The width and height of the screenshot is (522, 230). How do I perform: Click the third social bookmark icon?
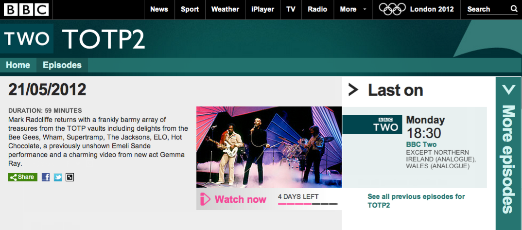tap(70, 177)
